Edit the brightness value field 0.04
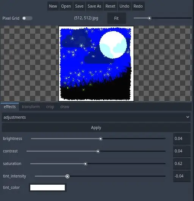 [182, 138]
